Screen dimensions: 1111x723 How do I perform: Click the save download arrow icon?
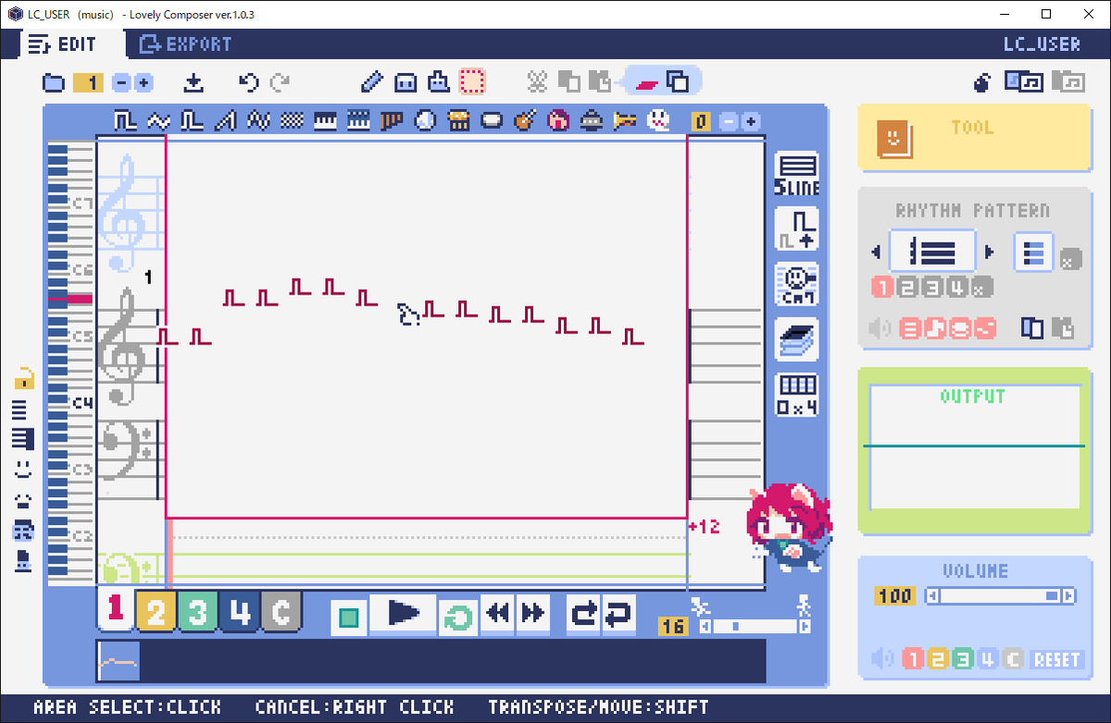[193, 82]
